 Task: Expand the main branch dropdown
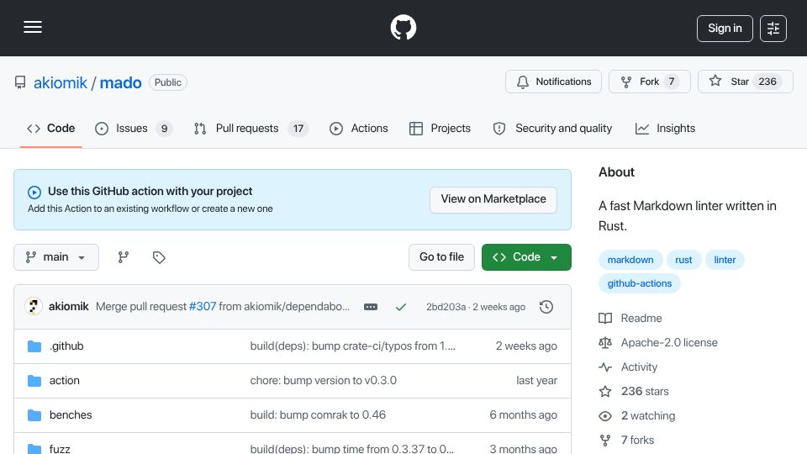tap(56, 257)
